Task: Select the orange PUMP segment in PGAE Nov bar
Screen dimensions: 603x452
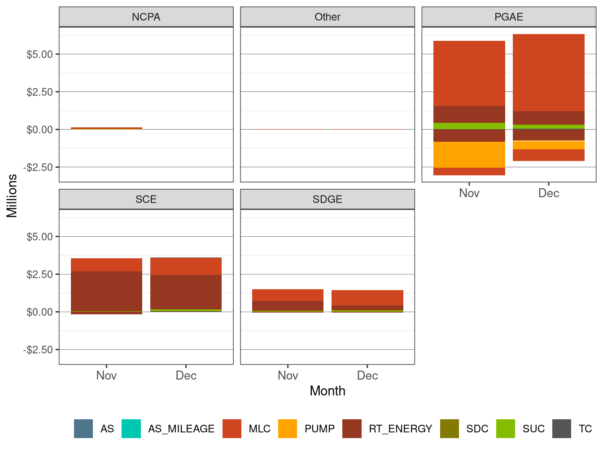Action: 469,155
